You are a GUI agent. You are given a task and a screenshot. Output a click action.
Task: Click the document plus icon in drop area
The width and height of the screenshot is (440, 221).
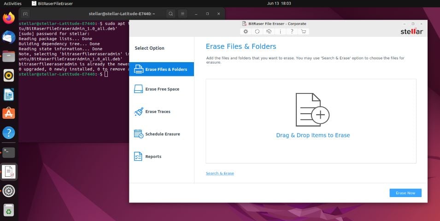[x=312, y=110]
